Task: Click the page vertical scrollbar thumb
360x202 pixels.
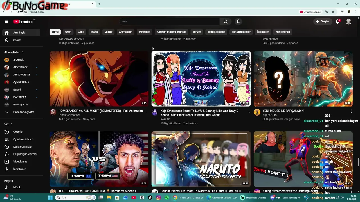Action: tap(358, 162)
